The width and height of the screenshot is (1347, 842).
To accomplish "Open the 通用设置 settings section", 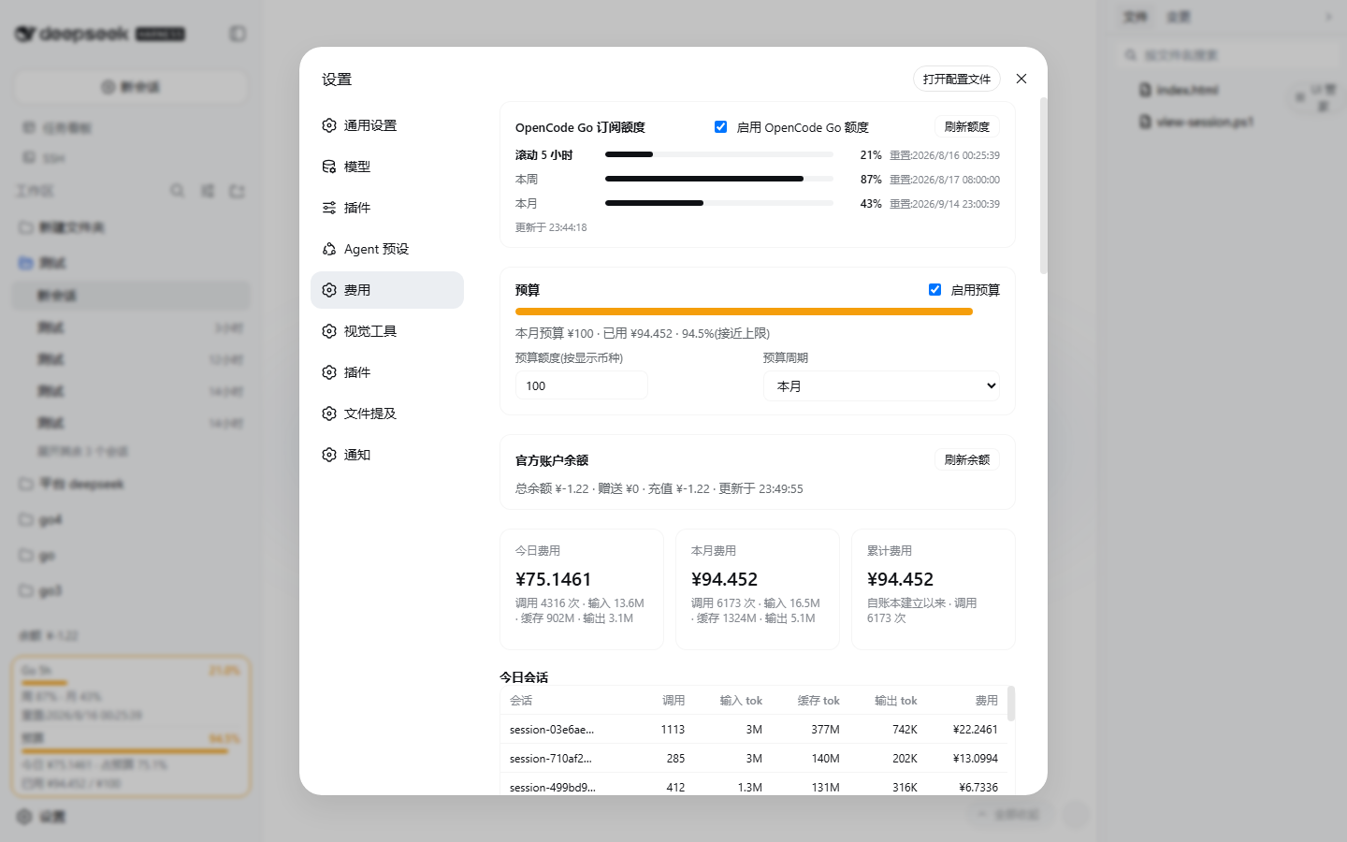I will [x=387, y=125].
